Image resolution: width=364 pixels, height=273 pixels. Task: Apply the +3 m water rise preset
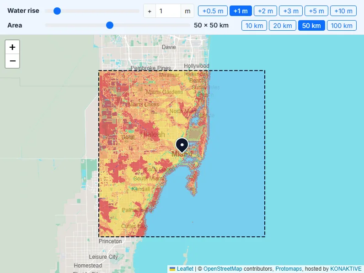291,11
